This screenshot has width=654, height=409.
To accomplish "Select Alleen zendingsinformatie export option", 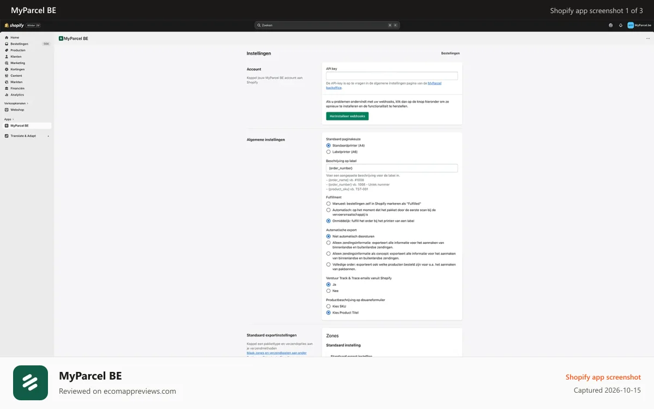I will pos(328,243).
